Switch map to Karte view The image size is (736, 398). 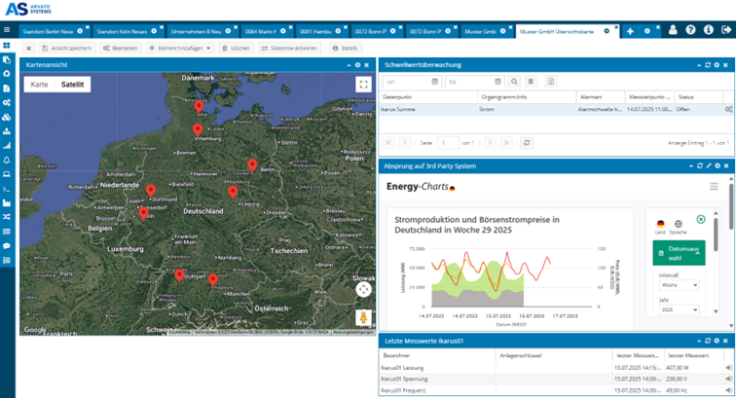coord(39,85)
